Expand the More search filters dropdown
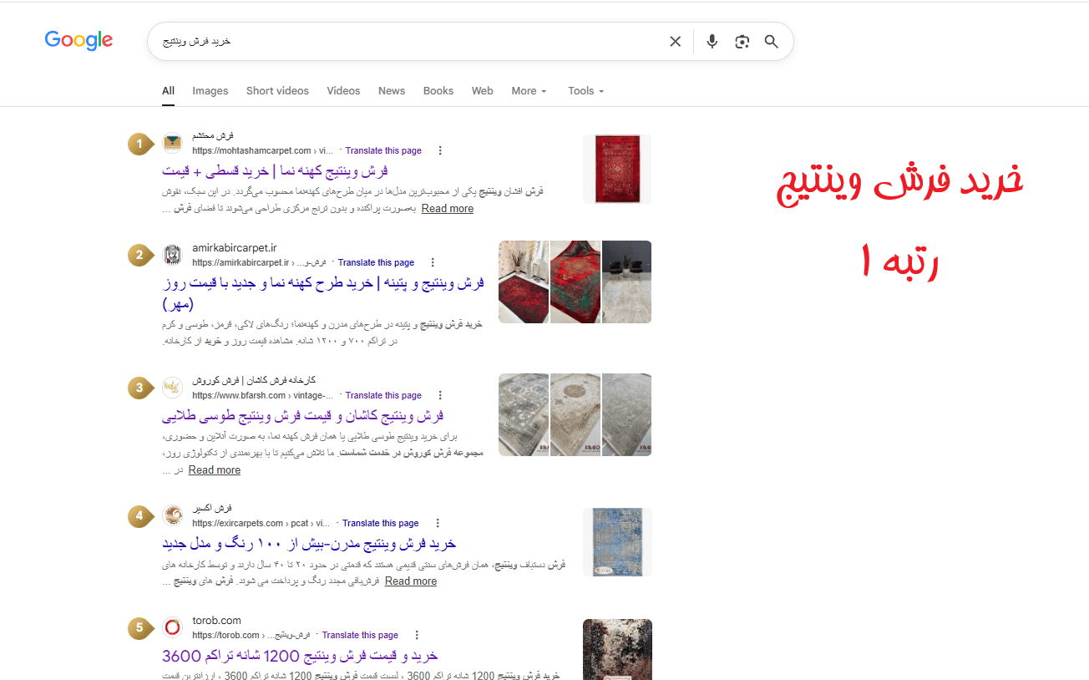Viewport: 1089px width, 680px height. (x=529, y=91)
